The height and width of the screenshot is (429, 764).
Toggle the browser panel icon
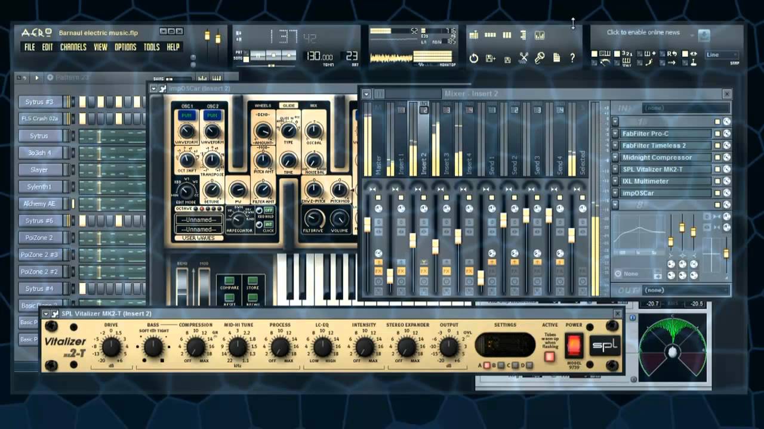[x=523, y=35]
